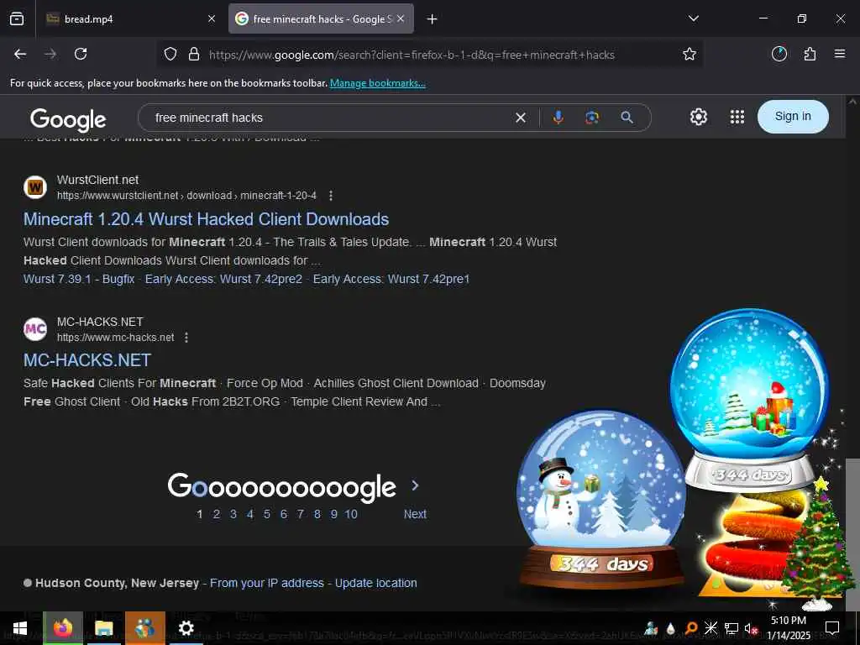The width and height of the screenshot is (860, 645).
Task: Open File Explorer from the taskbar
Action: pyautogui.click(x=103, y=628)
